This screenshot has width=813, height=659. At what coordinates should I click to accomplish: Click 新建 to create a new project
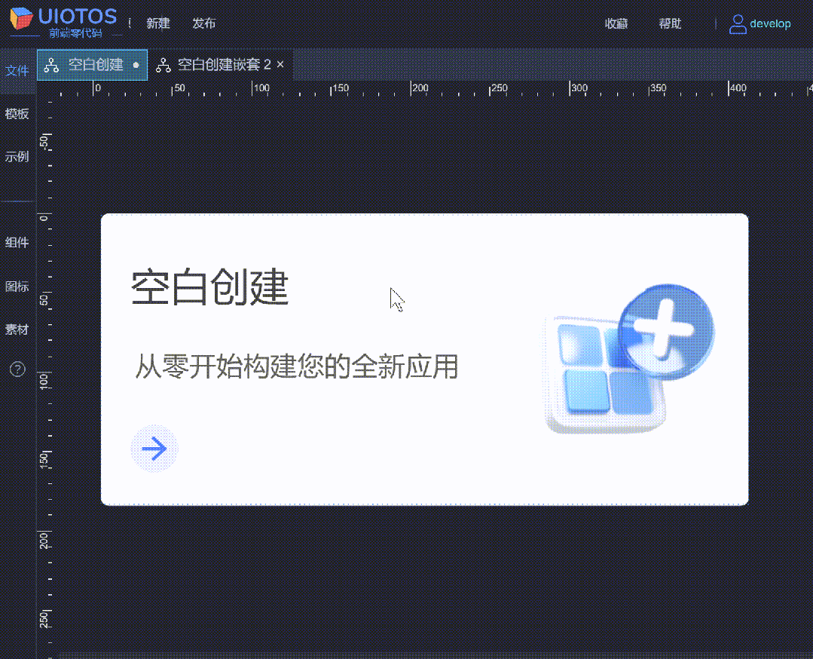tap(158, 23)
